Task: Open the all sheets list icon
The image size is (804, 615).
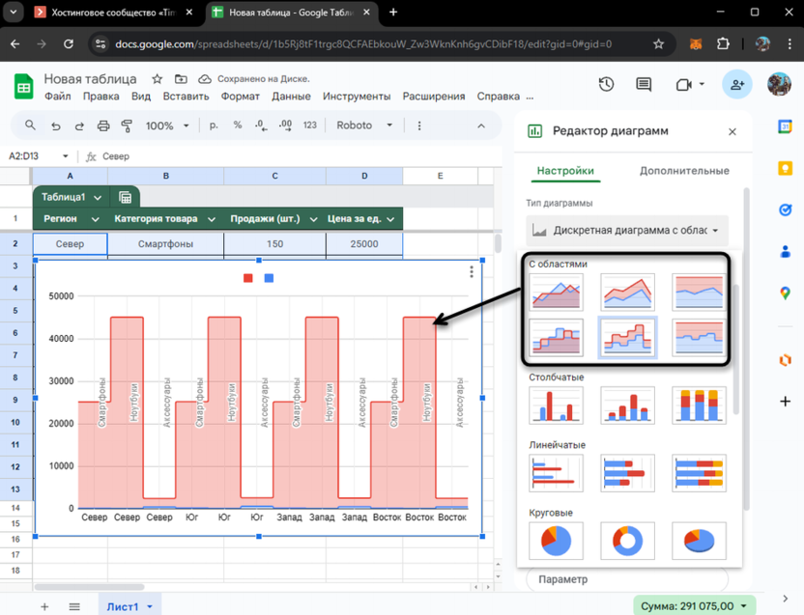Action: [74, 606]
